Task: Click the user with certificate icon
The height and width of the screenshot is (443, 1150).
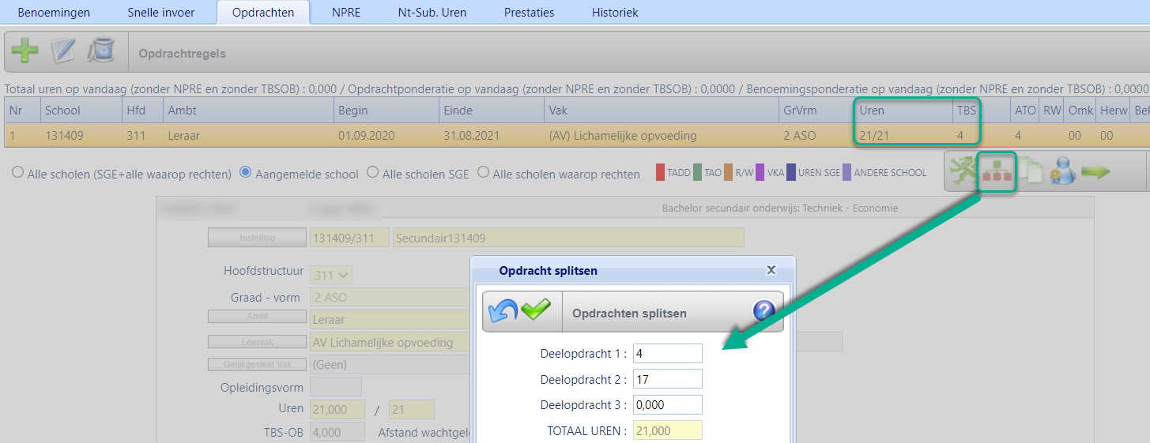Action: coord(1063,173)
